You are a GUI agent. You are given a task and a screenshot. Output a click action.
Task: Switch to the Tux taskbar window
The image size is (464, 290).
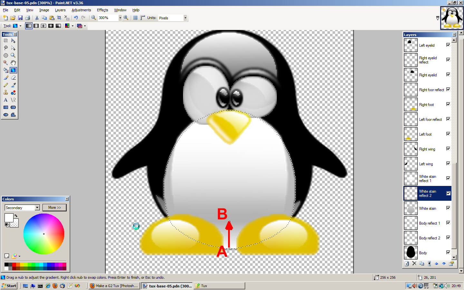click(x=219, y=286)
